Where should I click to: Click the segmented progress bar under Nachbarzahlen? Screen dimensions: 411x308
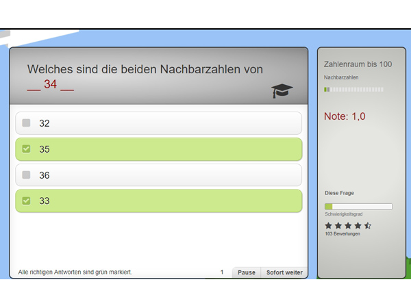(x=353, y=90)
